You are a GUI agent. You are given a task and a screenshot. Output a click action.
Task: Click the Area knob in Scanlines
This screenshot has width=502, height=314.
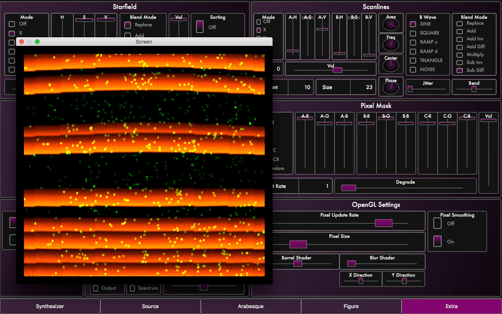click(391, 25)
